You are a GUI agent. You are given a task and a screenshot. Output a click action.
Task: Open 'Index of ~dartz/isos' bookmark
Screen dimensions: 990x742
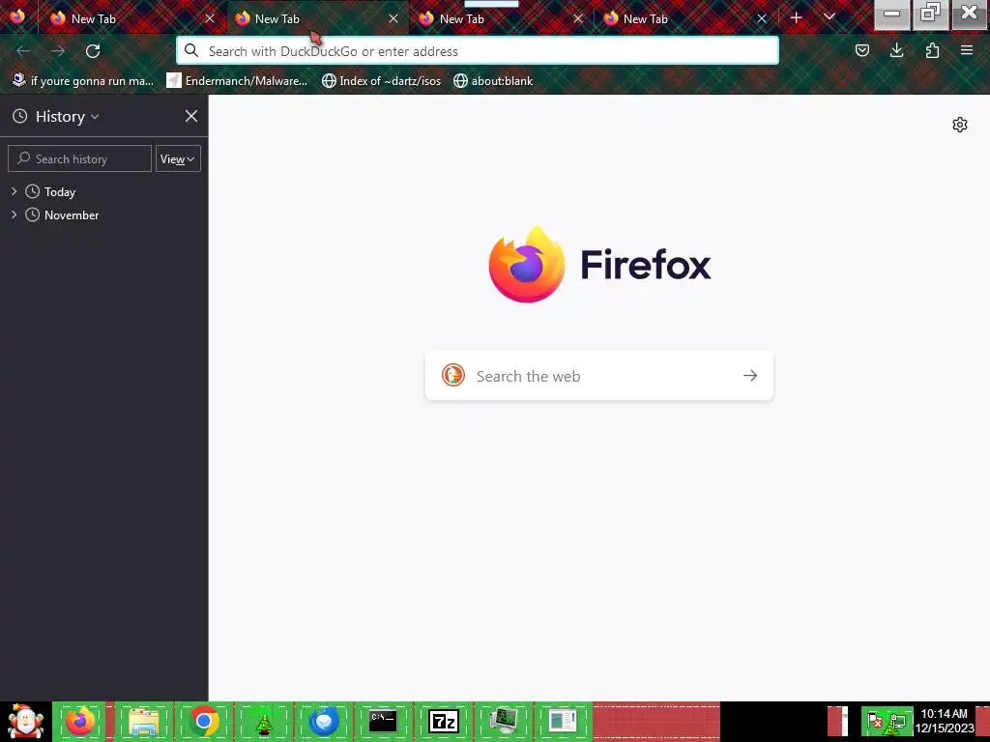point(381,81)
